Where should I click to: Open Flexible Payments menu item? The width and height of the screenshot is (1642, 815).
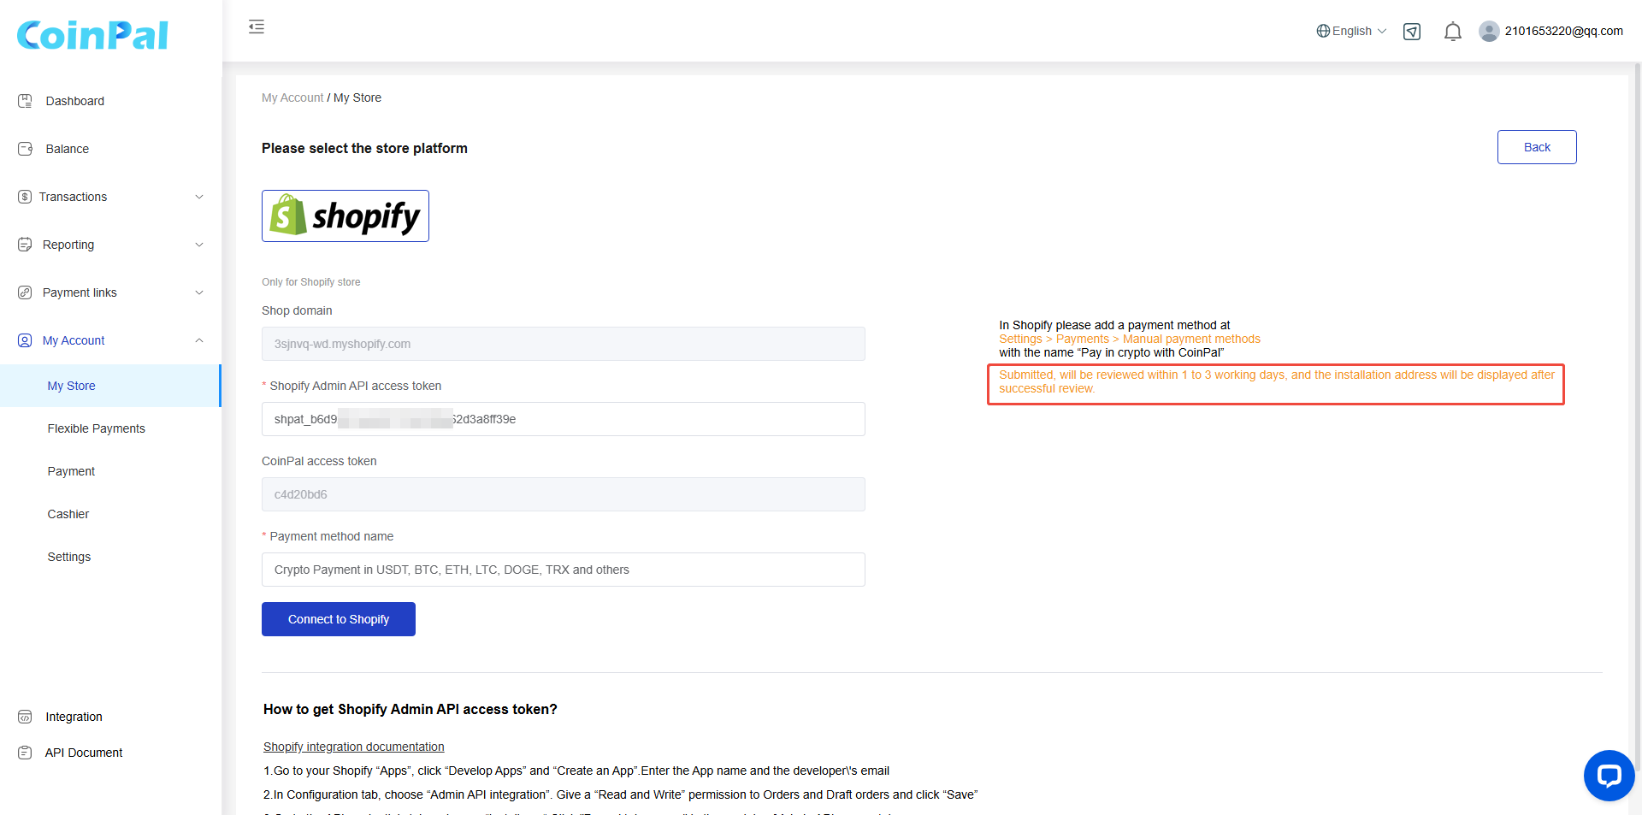(96, 428)
